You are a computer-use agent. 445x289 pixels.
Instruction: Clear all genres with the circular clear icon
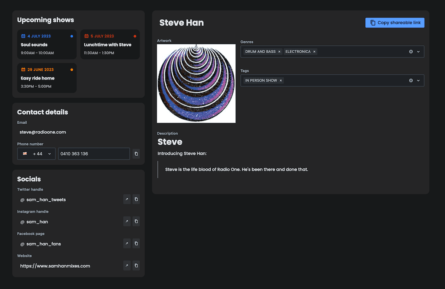point(411,51)
